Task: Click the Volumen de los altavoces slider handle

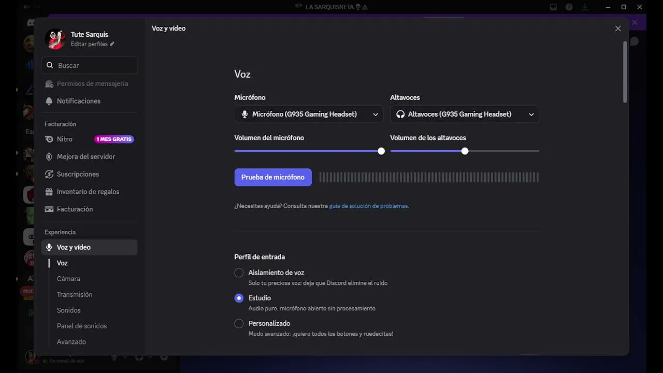Action: [x=465, y=151]
